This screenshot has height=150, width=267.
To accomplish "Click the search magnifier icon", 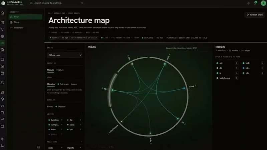I will tap(31, 3).
